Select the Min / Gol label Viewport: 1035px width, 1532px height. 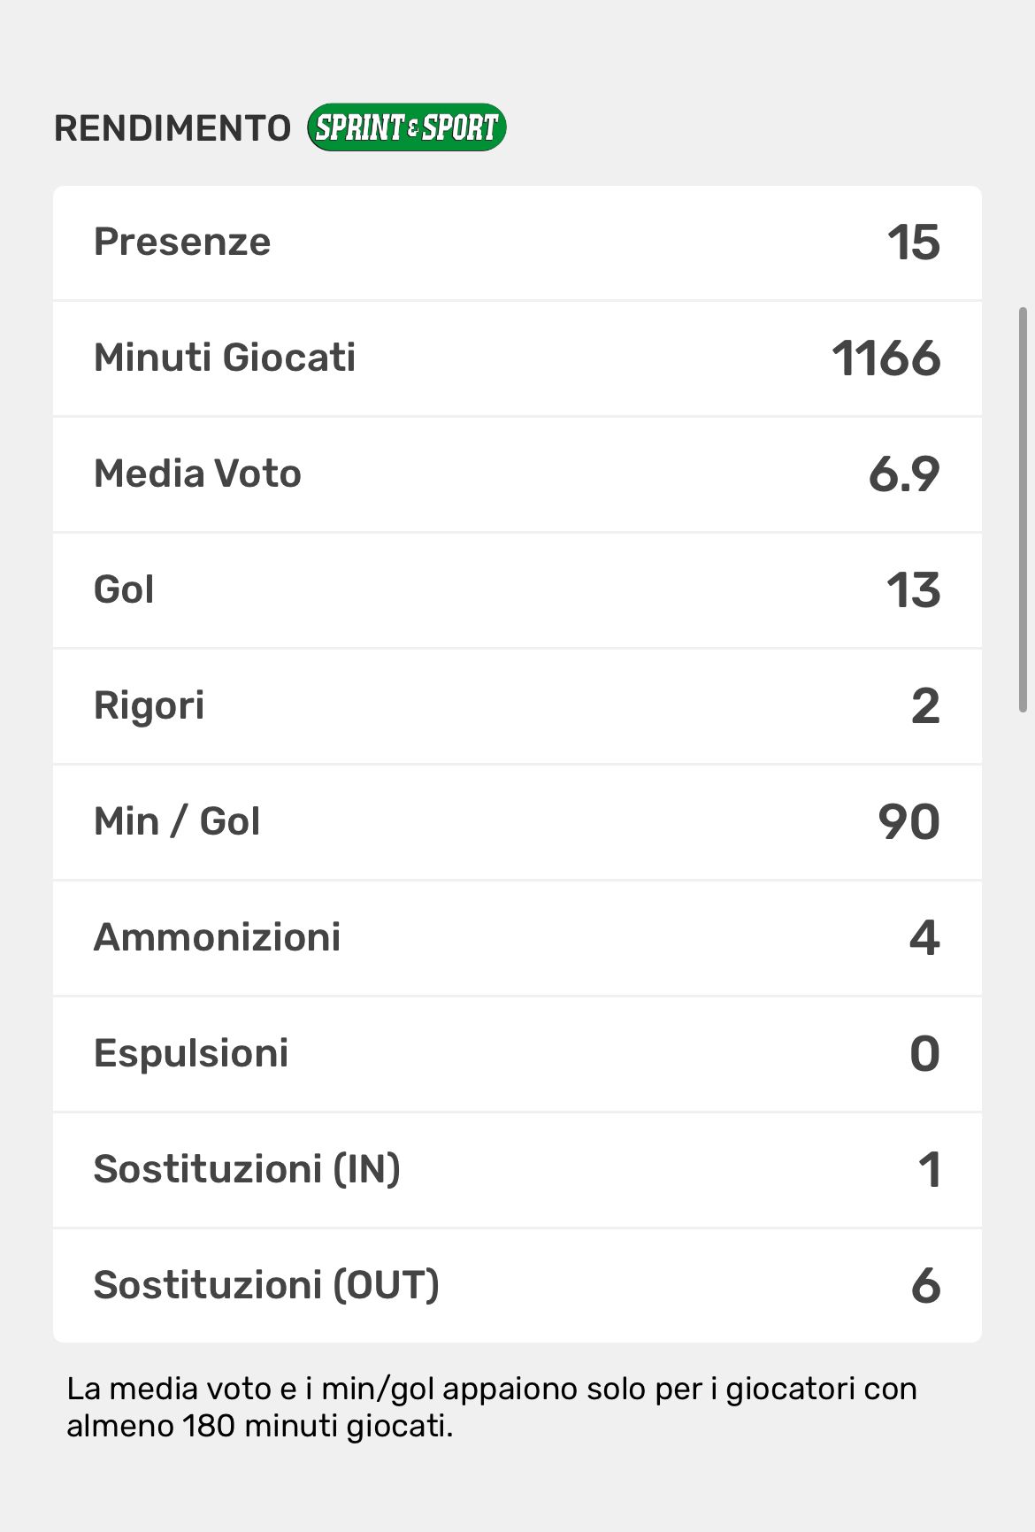pos(177,821)
